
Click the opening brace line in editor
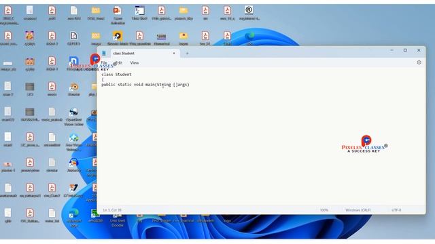(103, 79)
